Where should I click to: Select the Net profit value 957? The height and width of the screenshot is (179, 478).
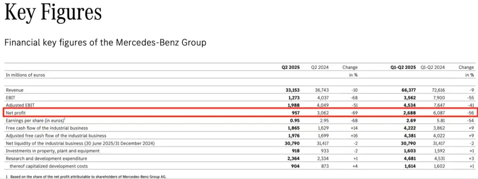pyautogui.click(x=295, y=113)
